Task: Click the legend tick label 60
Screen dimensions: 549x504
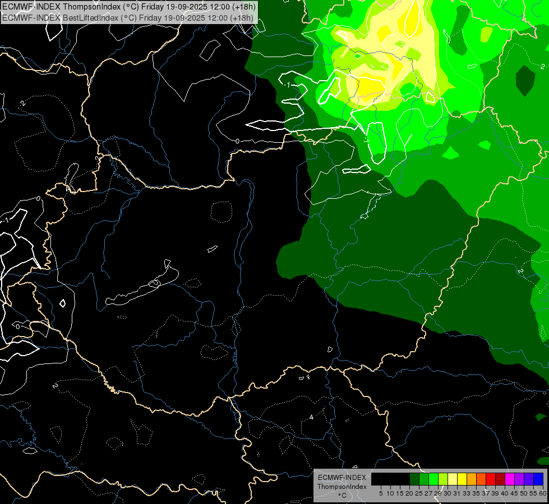Action: (543, 493)
